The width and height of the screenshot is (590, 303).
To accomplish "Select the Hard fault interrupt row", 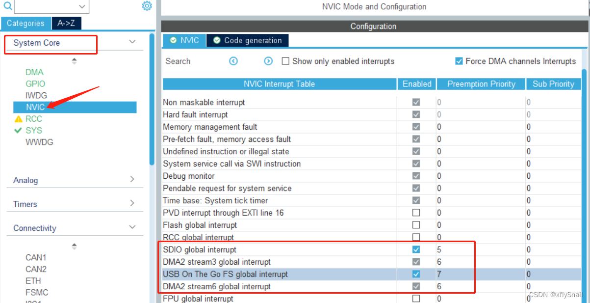I will pos(372,114).
